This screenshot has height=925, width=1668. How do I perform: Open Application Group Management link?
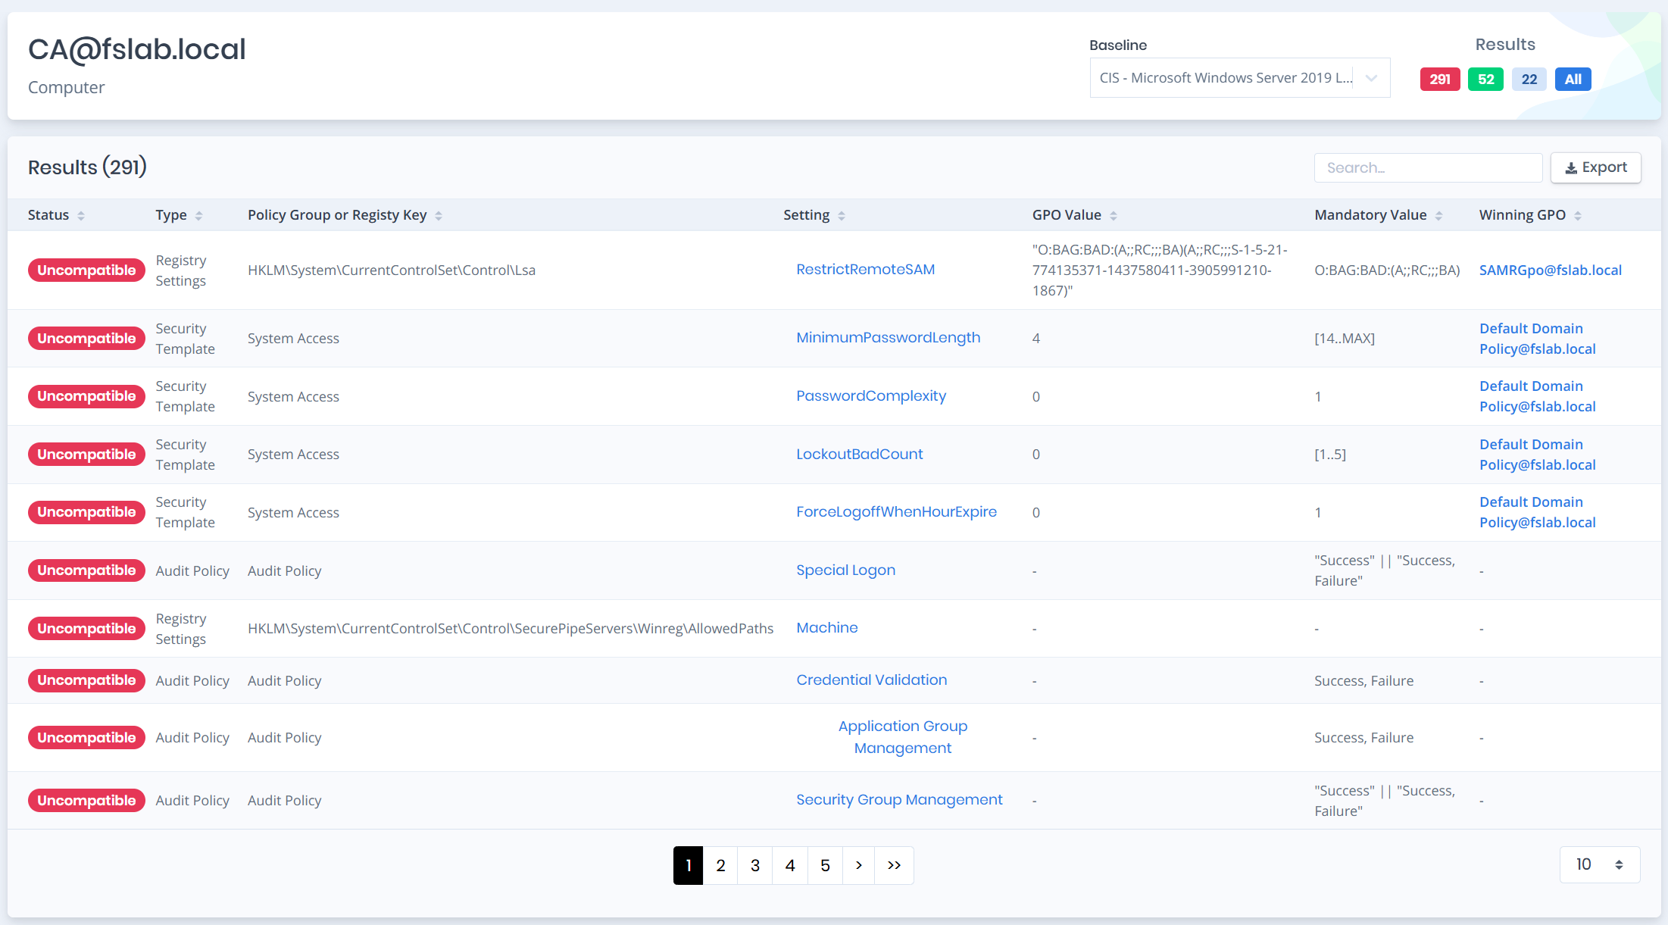point(902,737)
